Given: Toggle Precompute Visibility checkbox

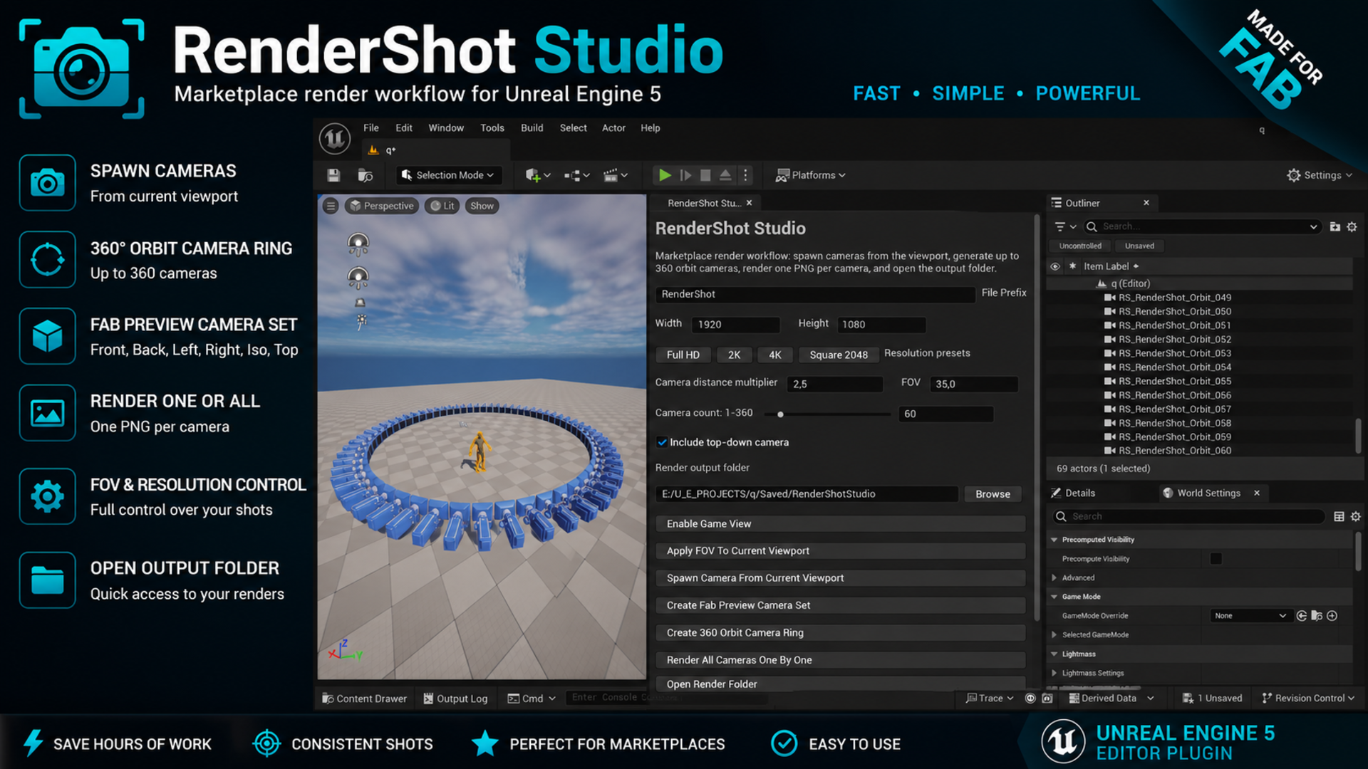Looking at the screenshot, I should (1216, 559).
